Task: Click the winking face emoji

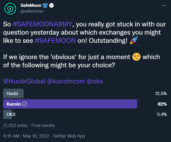Action: click(x=136, y=57)
